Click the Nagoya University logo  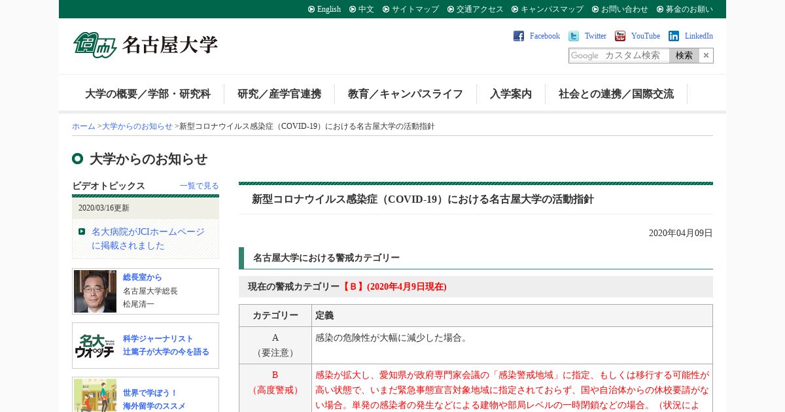145,45
